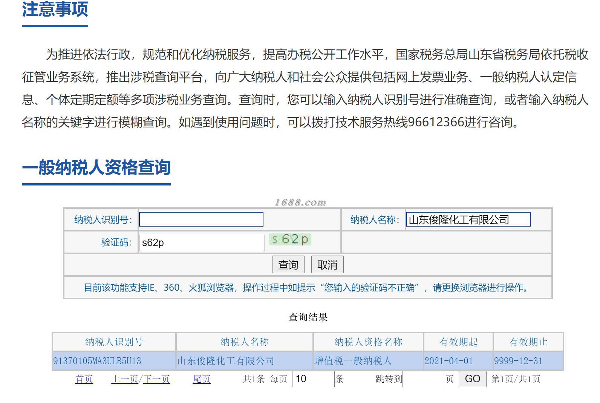
Task: Click 有效期起 column header
Action: pos(458,342)
